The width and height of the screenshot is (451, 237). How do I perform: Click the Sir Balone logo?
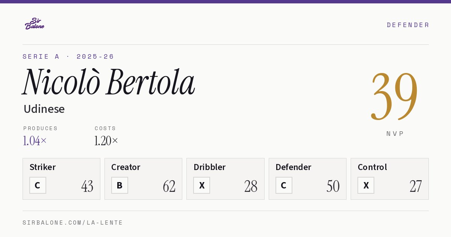[35, 24]
